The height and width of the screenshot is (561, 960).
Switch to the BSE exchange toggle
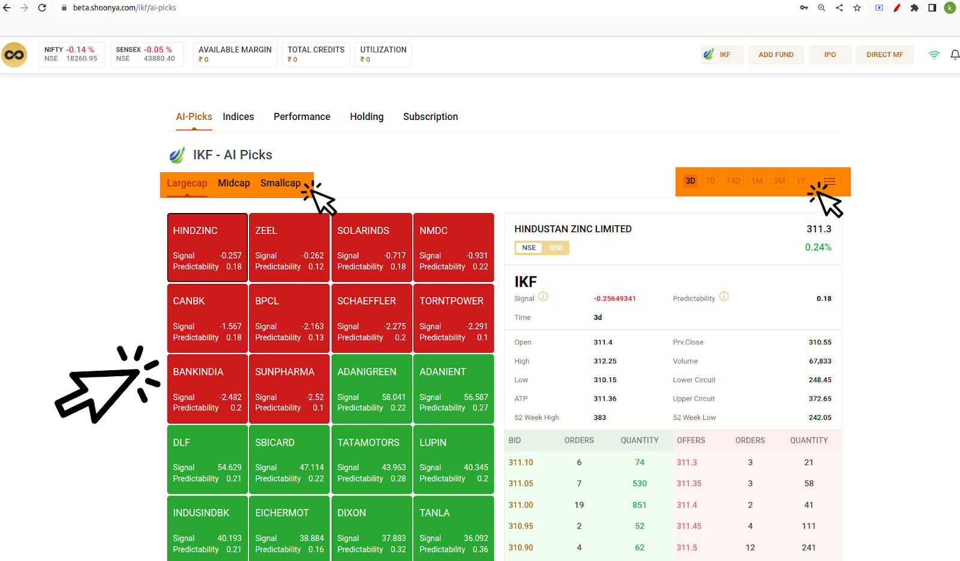tap(556, 248)
